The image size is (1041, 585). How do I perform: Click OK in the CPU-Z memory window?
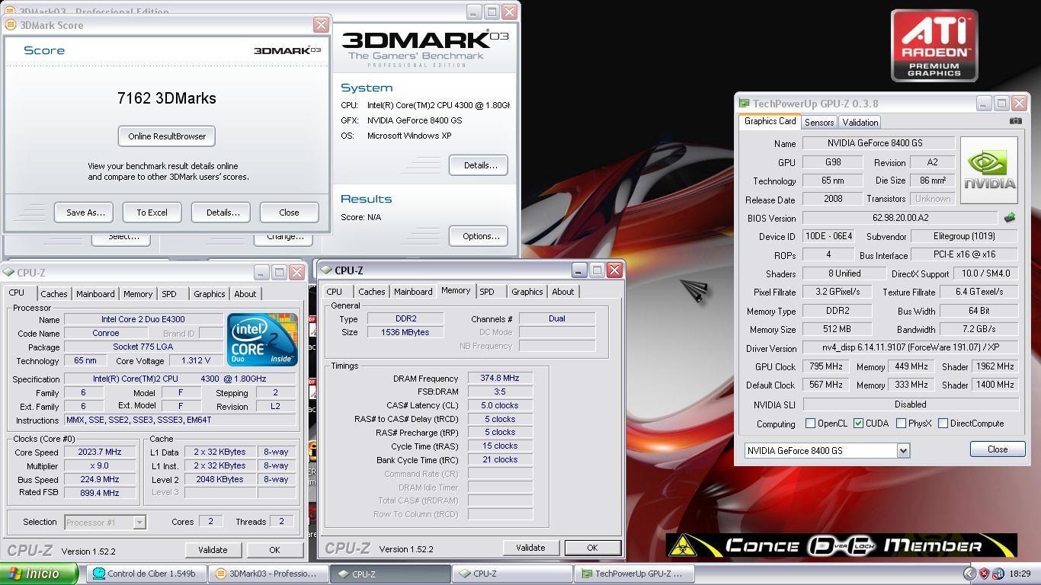coord(592,548)
